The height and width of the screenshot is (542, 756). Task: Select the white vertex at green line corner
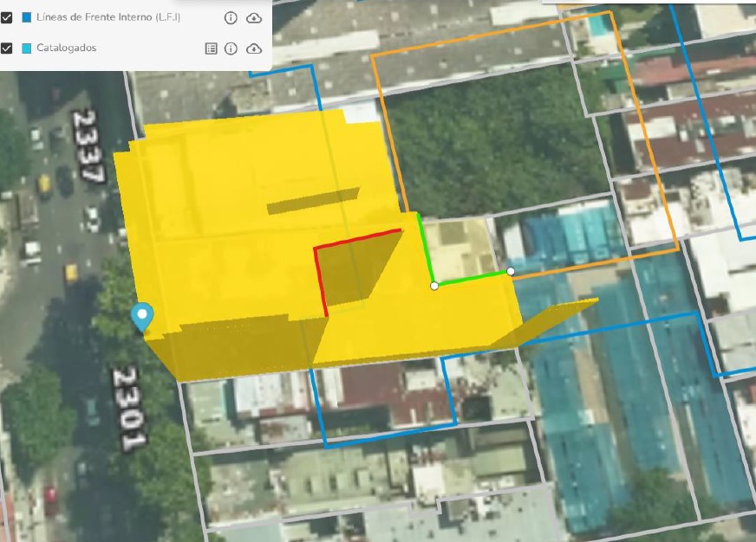[x=434, y=286]
